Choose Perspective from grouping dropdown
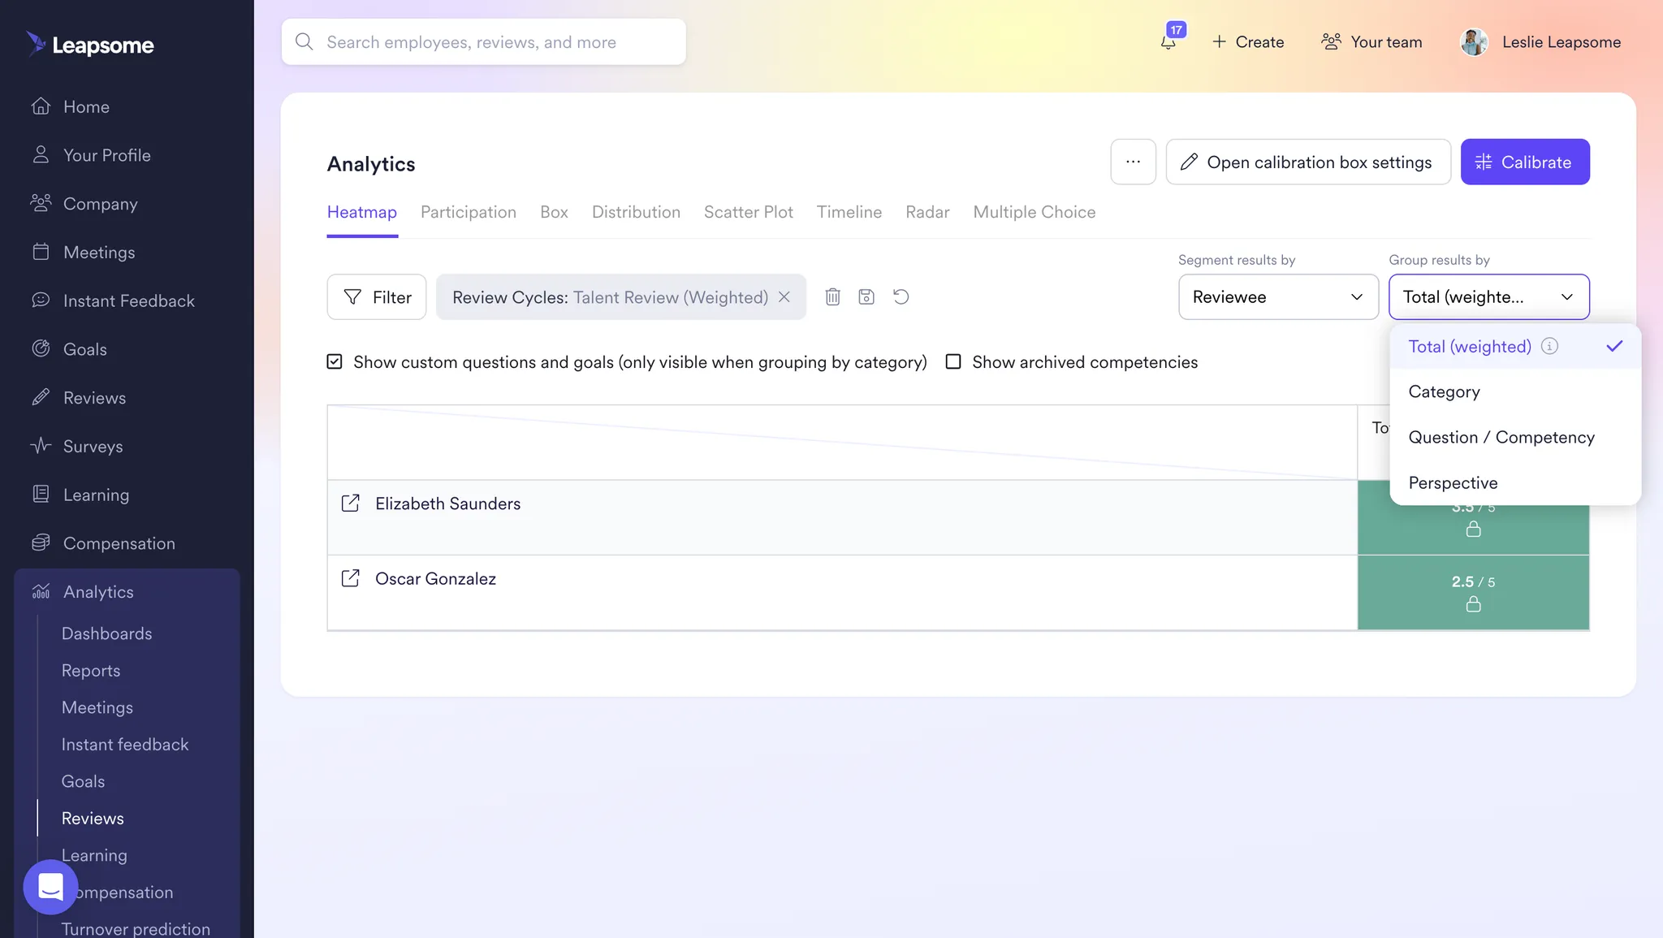 [x=1453, y=482]
